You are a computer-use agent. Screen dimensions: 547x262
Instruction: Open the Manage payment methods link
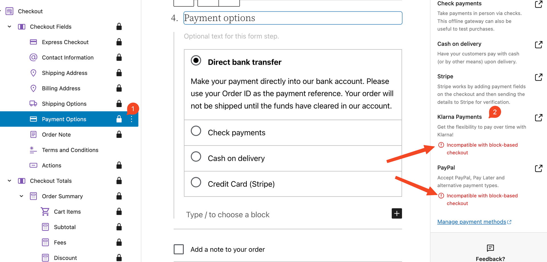471,222
